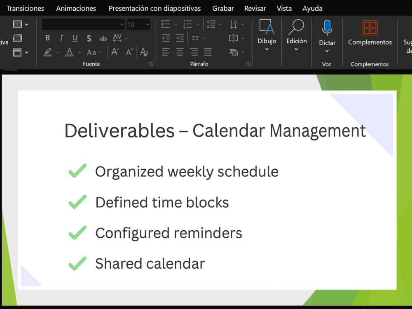Open the Revisar tab
The height and width of the screenshot is (309, 412).
(x=255, y=8)
